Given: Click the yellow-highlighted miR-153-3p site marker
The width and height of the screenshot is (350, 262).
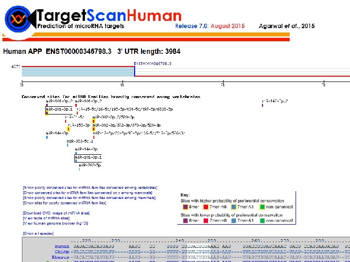Looking at the screenshot, I should click(x=69, y=129).
